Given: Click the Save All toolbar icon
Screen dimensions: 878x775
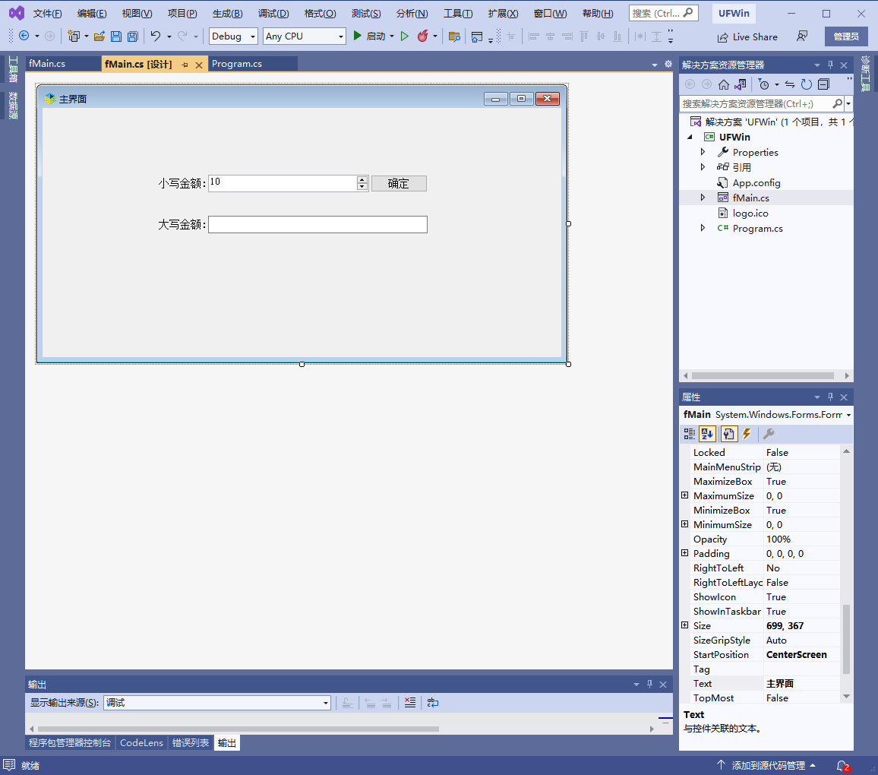Looking at the screenshot, I should [x=133, y=36].
